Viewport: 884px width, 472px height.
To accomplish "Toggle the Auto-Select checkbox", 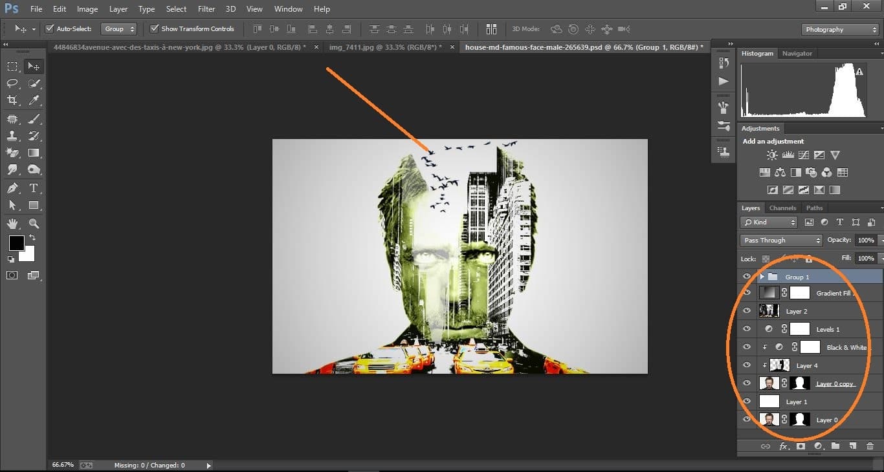I will pos(50,28).
